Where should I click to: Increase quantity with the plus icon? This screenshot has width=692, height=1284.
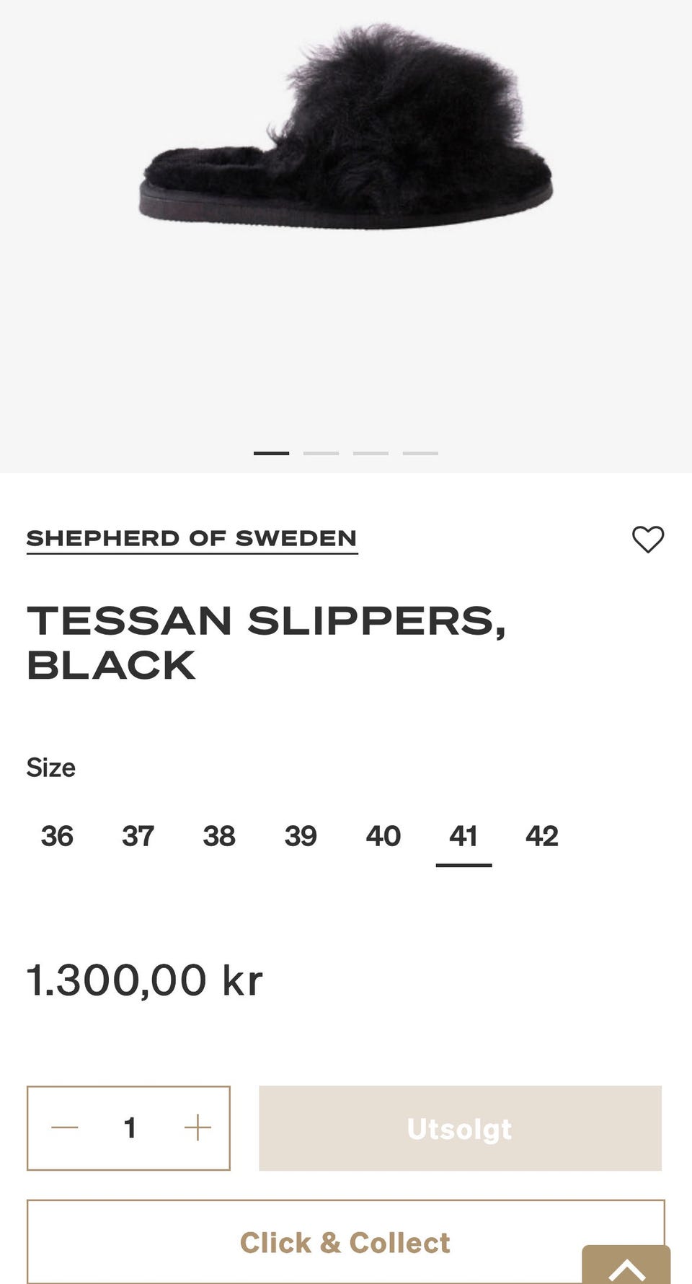click(x=197, y=1127)
